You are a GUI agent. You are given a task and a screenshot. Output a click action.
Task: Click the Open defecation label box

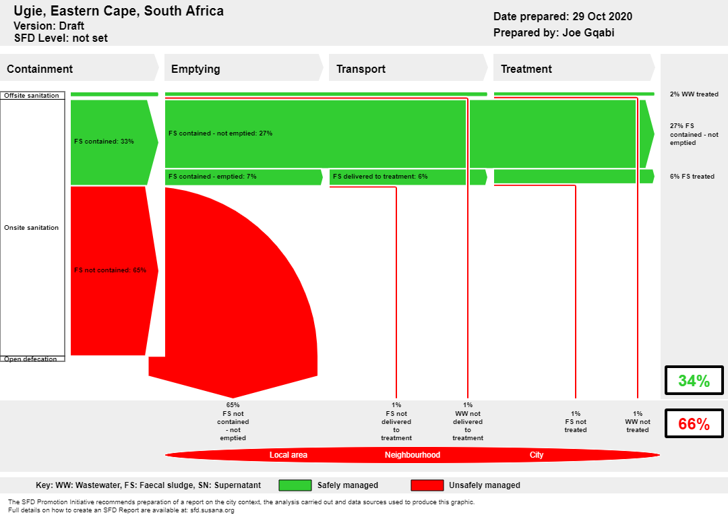point(32,359)
